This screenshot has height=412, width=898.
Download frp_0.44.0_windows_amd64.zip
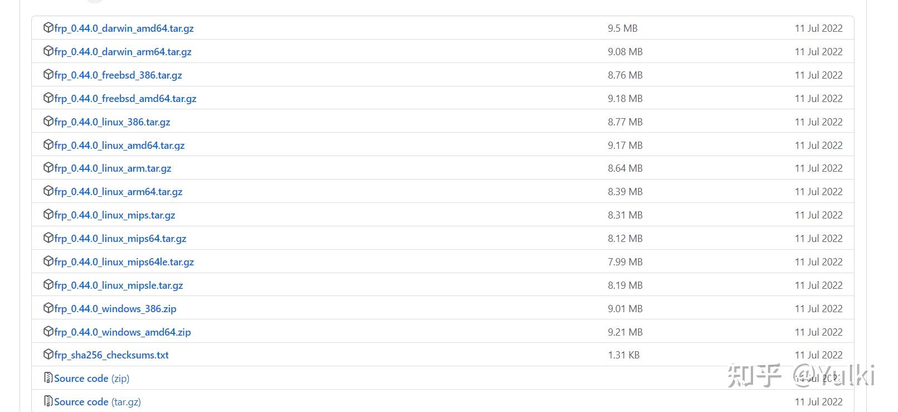tap(123, 332)
